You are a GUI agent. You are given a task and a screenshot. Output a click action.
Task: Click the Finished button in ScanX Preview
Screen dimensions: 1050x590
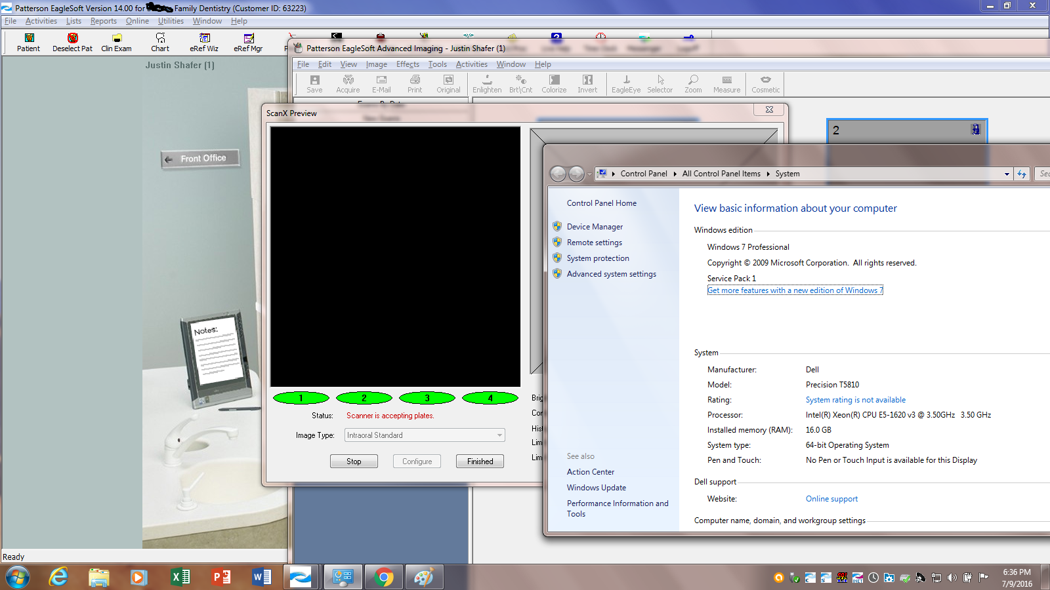[x=480, y=462]
